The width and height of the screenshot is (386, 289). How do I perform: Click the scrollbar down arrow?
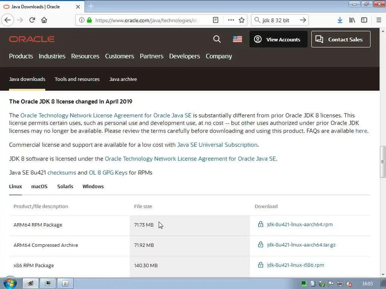coord(383,275)
